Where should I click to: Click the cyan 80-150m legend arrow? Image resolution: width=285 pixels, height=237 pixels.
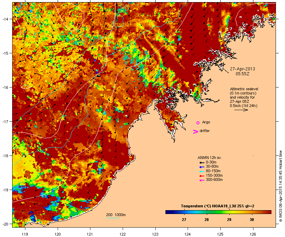click(x=202, y=171)
